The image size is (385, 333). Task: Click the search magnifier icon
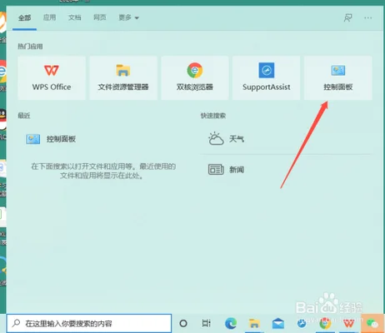point(17,323)
